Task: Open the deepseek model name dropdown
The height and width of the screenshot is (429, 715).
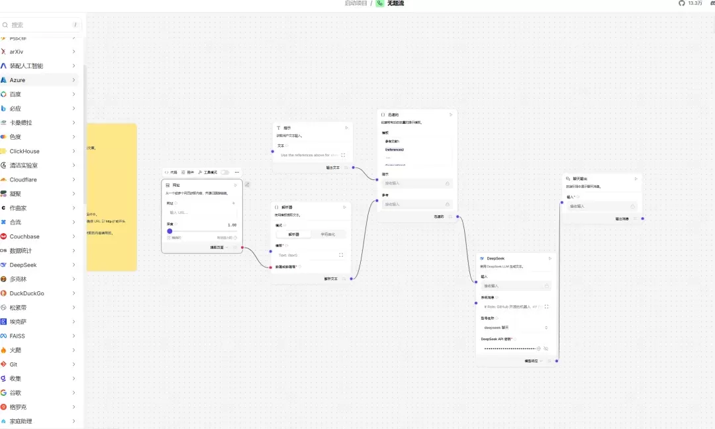Action: [x=515, y=328]
